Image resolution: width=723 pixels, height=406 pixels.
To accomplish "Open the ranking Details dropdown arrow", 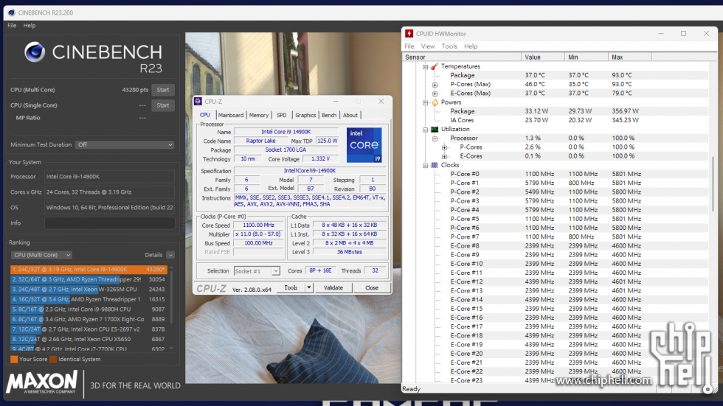I will [170, 255].
